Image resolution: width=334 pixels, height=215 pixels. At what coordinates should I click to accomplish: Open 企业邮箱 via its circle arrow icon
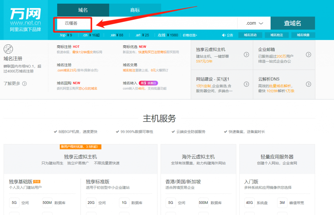[x=309, y=55]
